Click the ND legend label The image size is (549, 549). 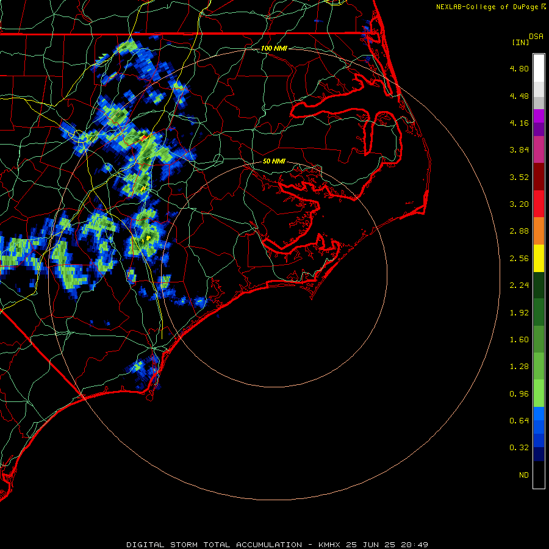click(524, 475)
